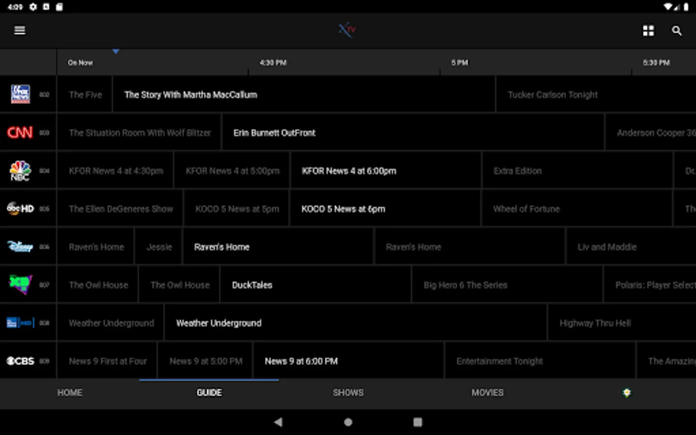Viewport: 696px width, 435px height.
Task: Tap the Android home circle button
Action: pyautogui.click(x=348, y=422)
